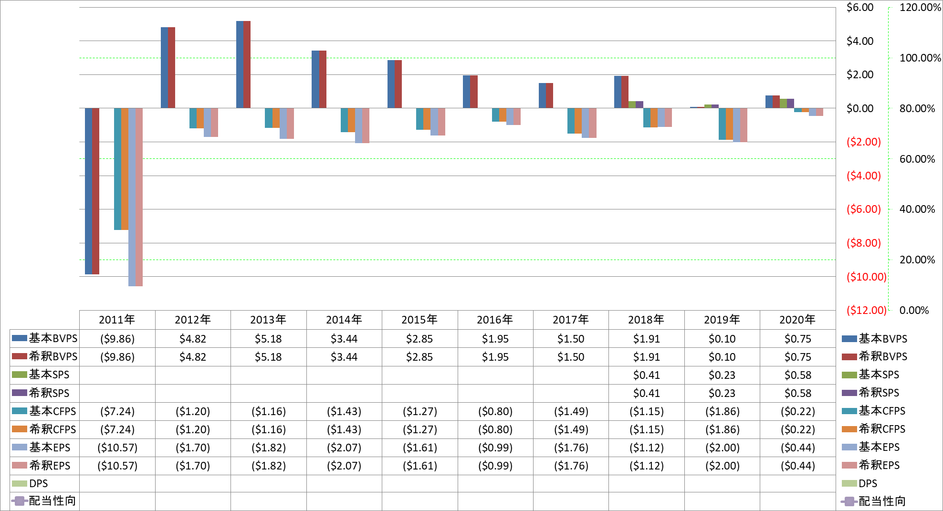Click the 2015年 希釈EPS value ($1.61)
Image resolution: width=943 pixels, height=511 pixels.
420,466
